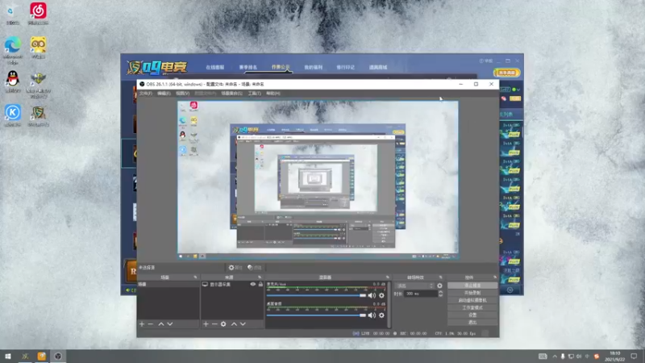Pop out the Sources dock panel
The height and width of the screenshot is (363, 645).
[260, 277]
